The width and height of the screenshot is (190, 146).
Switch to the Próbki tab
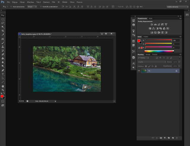[x=146, y=37]
